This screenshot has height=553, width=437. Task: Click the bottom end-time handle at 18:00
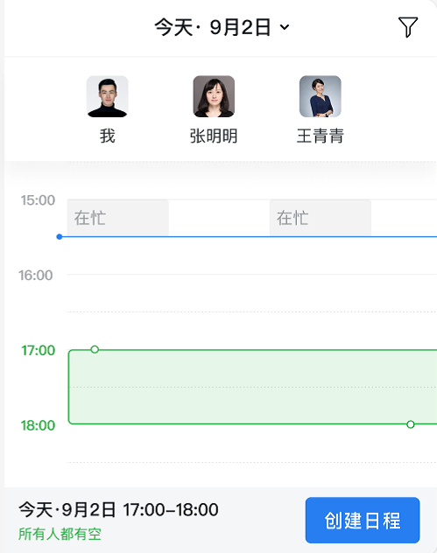[410, 424]
